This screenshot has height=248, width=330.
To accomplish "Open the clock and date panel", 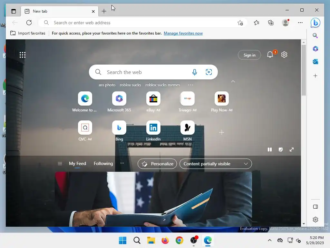I will [x=315, y=240].
